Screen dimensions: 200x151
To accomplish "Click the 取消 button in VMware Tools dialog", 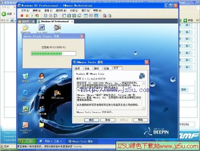I will coord(108,120).
